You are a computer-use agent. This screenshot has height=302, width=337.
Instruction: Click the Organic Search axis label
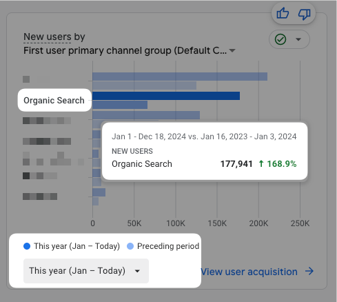pyautogui.click(x=54, y=101)
